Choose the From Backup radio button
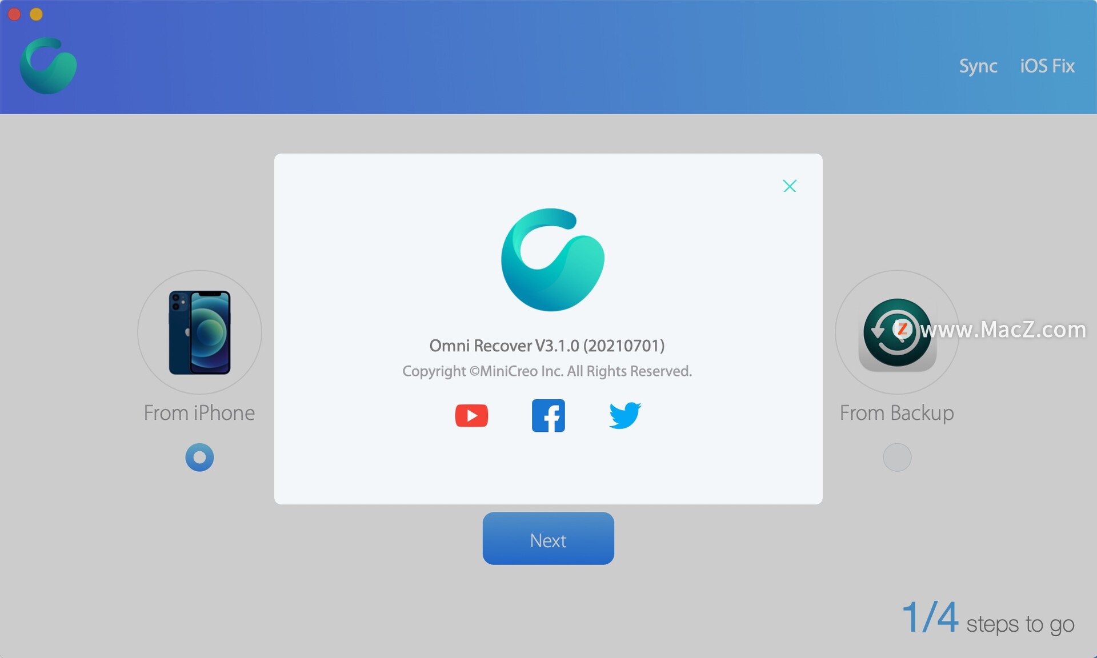 tap(897, 457)
